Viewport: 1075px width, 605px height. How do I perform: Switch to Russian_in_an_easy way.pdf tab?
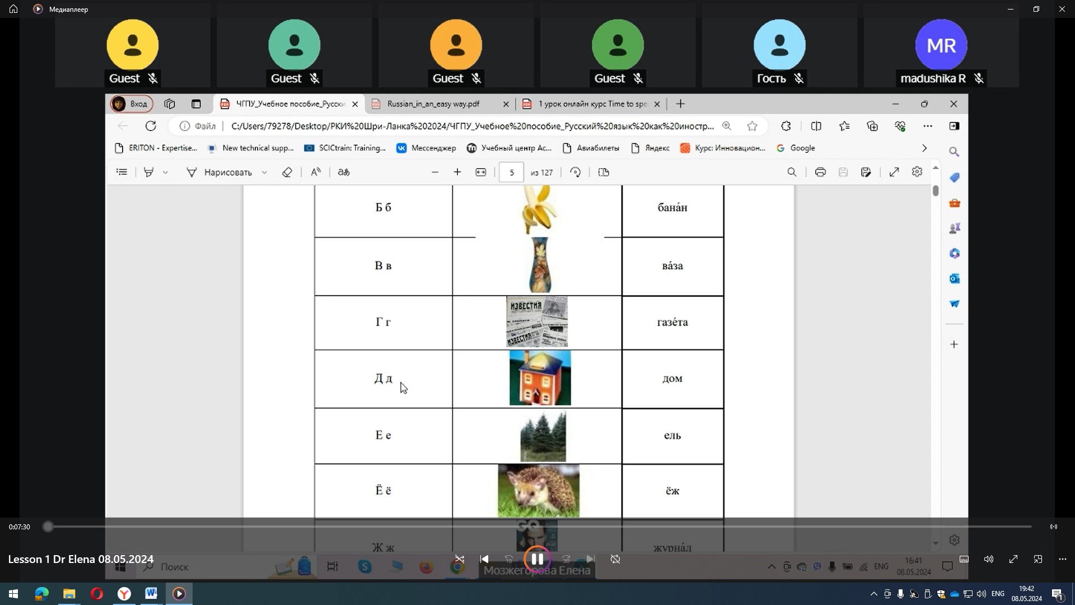pos(433,104)
